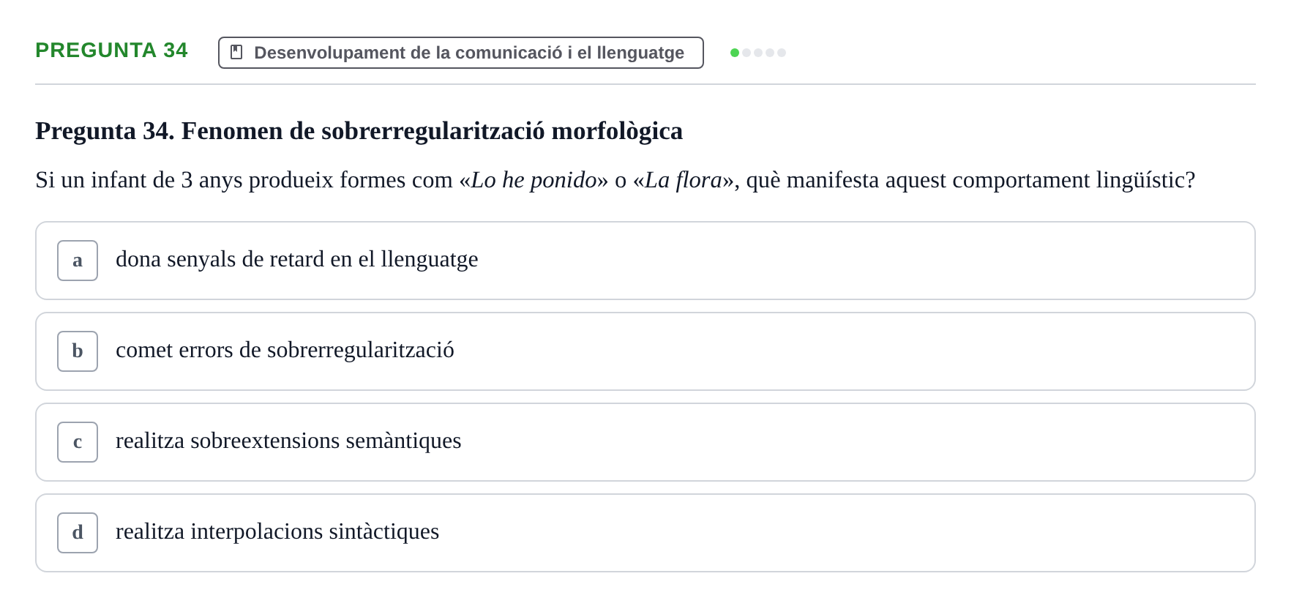Click the question title 'Fenomen de sobrerregularització morfològica'

432,131
